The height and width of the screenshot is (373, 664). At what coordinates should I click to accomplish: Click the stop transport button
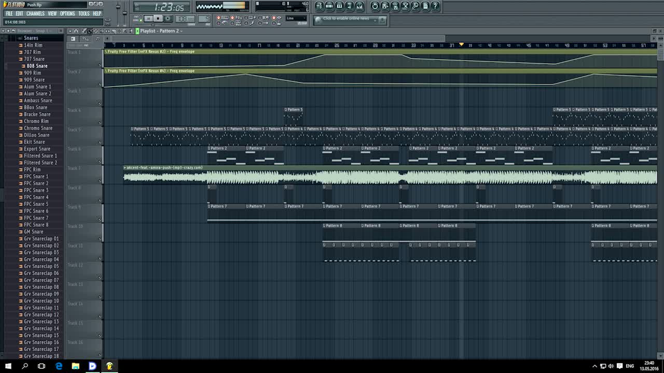pyautogui.click(x=158, y=18)
